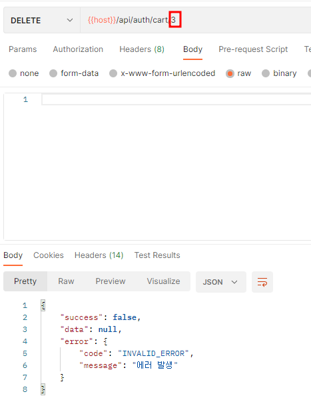The width and height of the screenshot is (311, 420).
Task: Open the Authorization tab
Action: (x=78, y=49)
